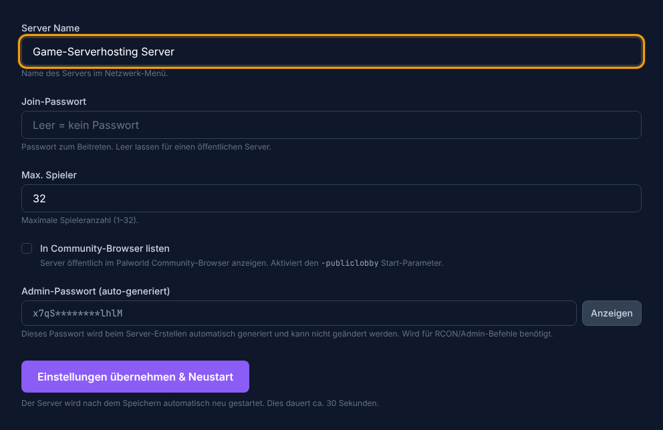
Task: Click the 'Server Name' label
Action: [x=50, y=28]
